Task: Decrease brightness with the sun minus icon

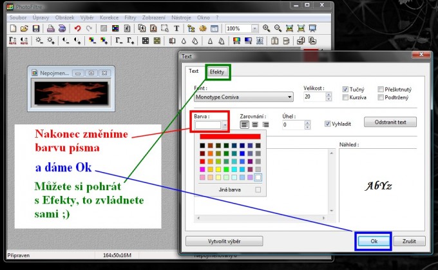Action: point(39,41)
